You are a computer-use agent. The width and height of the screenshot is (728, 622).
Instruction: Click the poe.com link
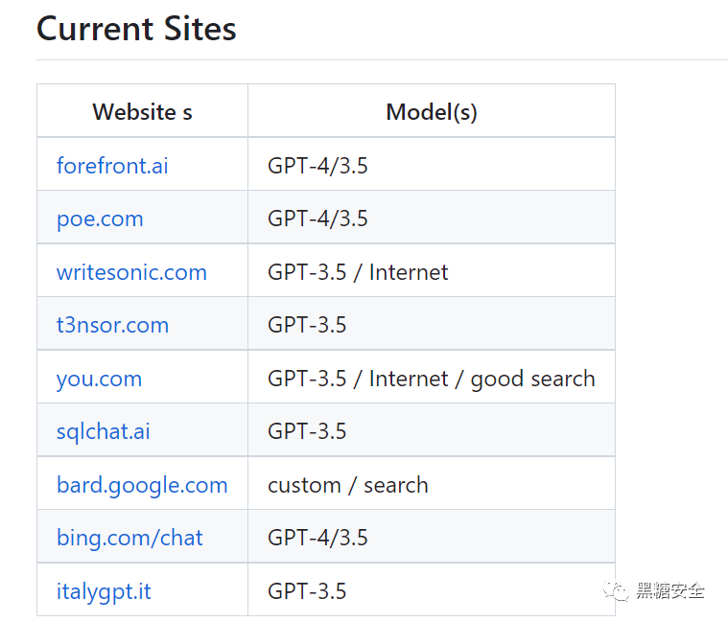coord(100,219)
